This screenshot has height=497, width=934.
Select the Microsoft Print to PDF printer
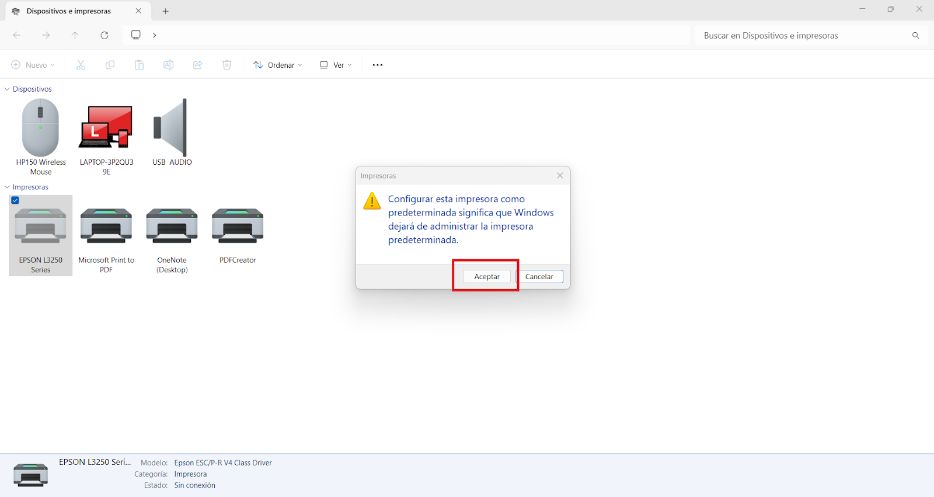(x=106, y=226)
